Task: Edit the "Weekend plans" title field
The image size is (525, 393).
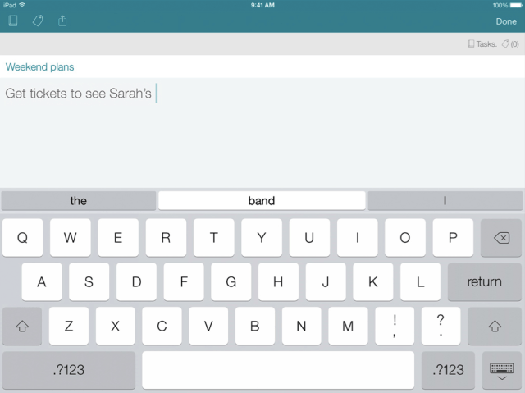Action: pos(262,66)
